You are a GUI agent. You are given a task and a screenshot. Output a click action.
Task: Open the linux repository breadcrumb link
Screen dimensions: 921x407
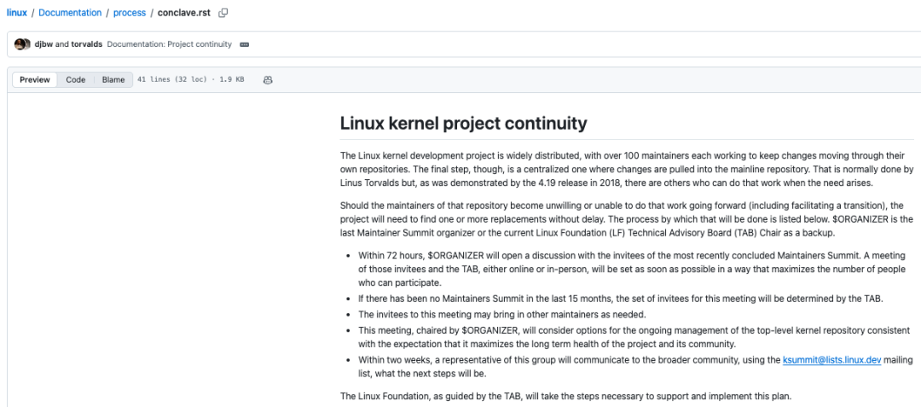point(17,13)
